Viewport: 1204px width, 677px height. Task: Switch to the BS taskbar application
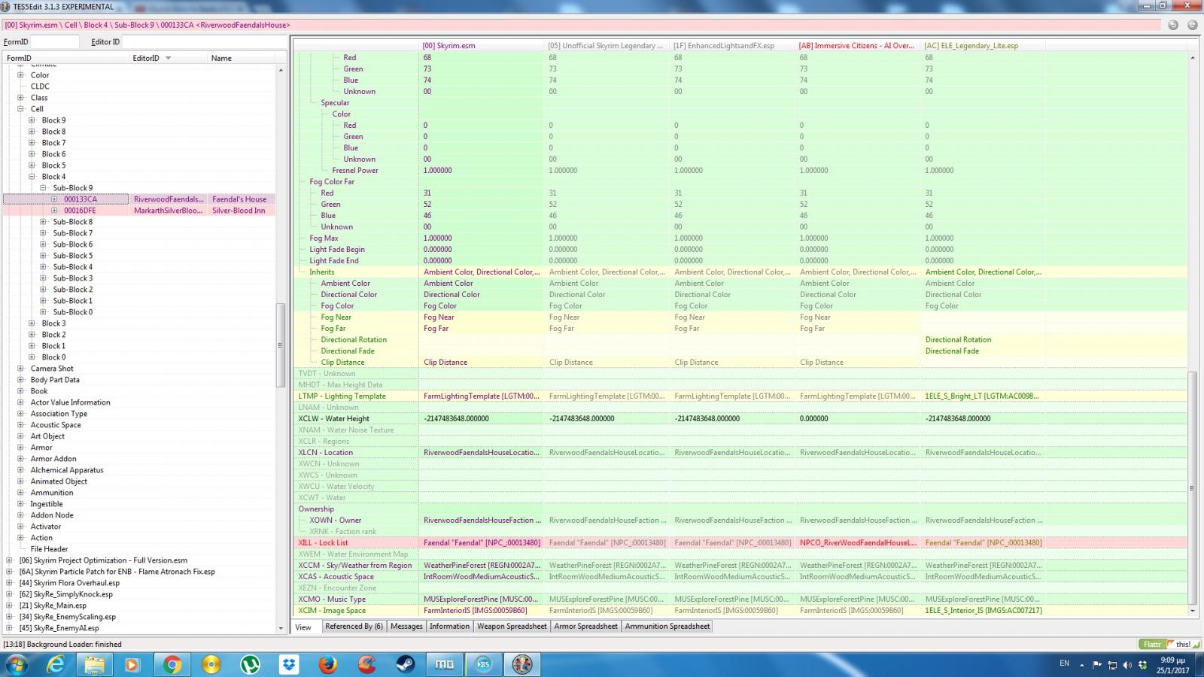point(483,664)
